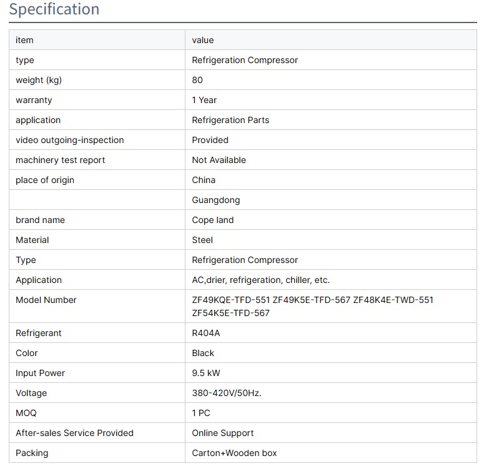This screenshot has height=471, width=484.
Task: Click the 'Not Available' test report value
Action: [219, 160]
